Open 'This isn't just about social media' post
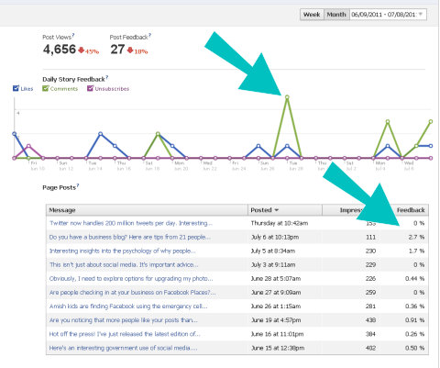This screenshot has width=440, height=368. (x=124, y=264)
